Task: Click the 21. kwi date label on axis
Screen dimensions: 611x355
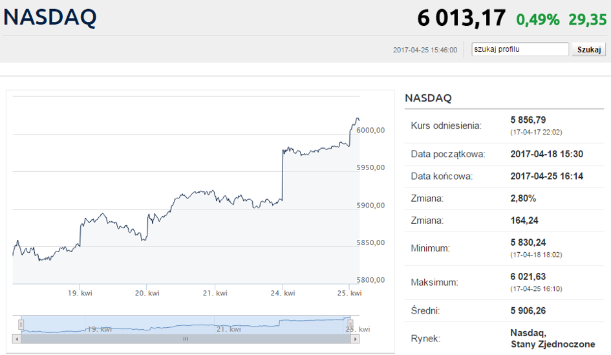Action: 215,293
